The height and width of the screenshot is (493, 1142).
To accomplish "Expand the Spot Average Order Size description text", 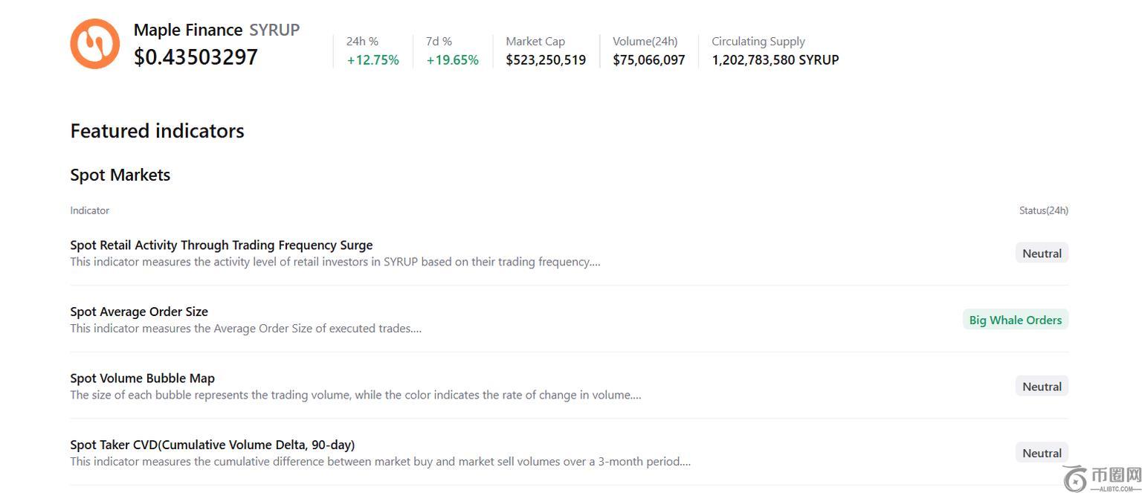I will pos(245,329).
